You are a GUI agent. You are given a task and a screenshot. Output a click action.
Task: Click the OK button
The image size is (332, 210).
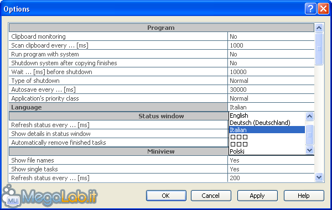point(166,196)
